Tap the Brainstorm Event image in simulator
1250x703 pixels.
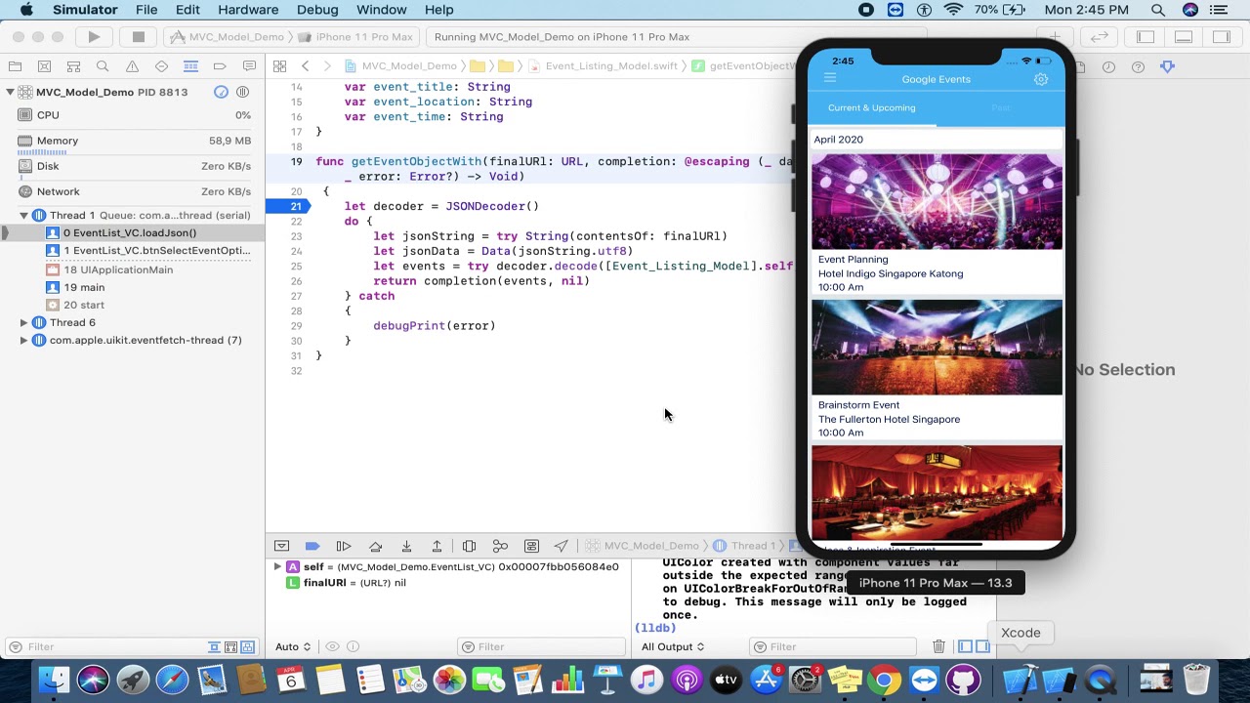tap(937, 348)
